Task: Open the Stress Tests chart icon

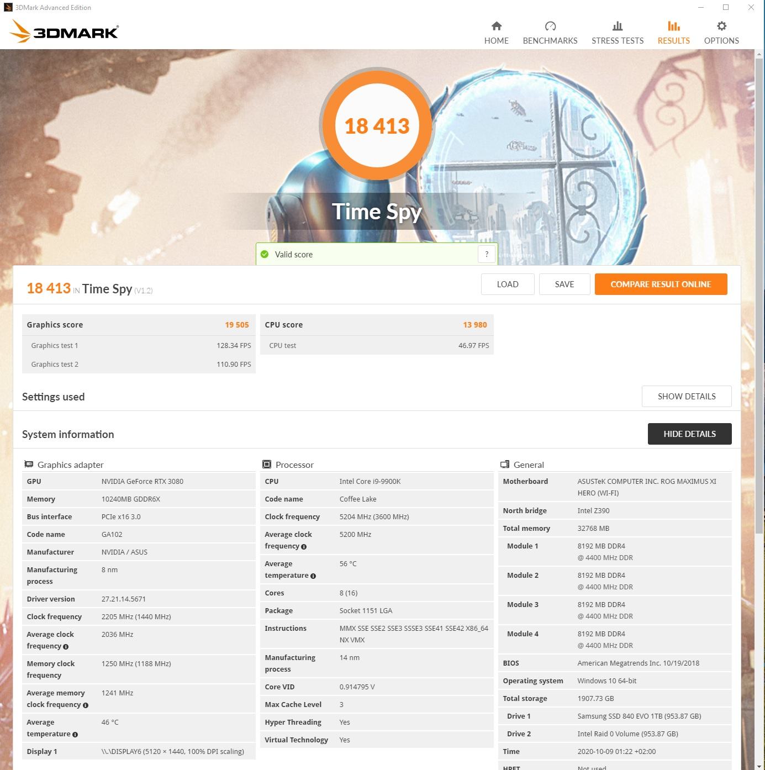Action: pos(618,26)
